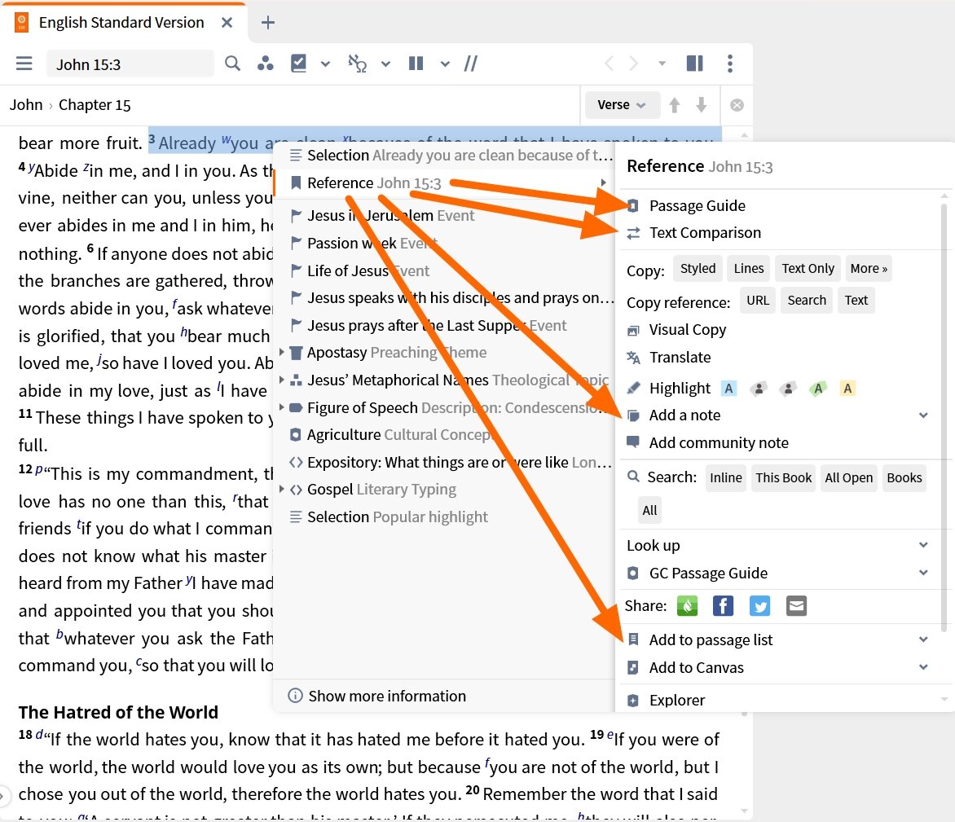The width and height of the screenshot is (955, 822).
Task: Select the Selection menu entry at top
Action: pyautogui.click(x=445, y=156)
